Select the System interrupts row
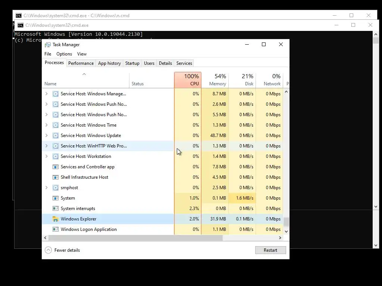The height and width of the screenshot is (286, 382). (x=163, y=209)
